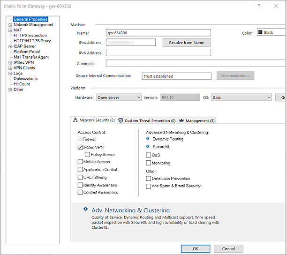Enable the QoS checkbox

click(x=149, y=155)
